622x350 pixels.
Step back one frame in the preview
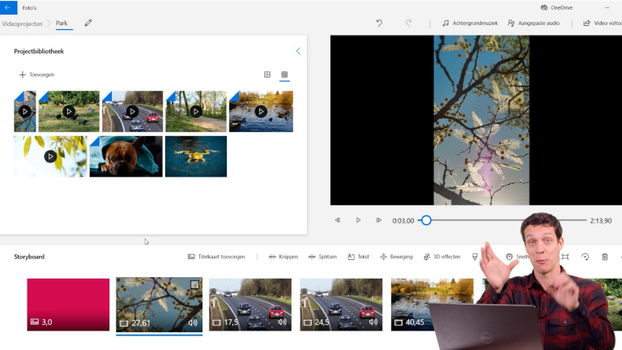[x=338, y=220]
